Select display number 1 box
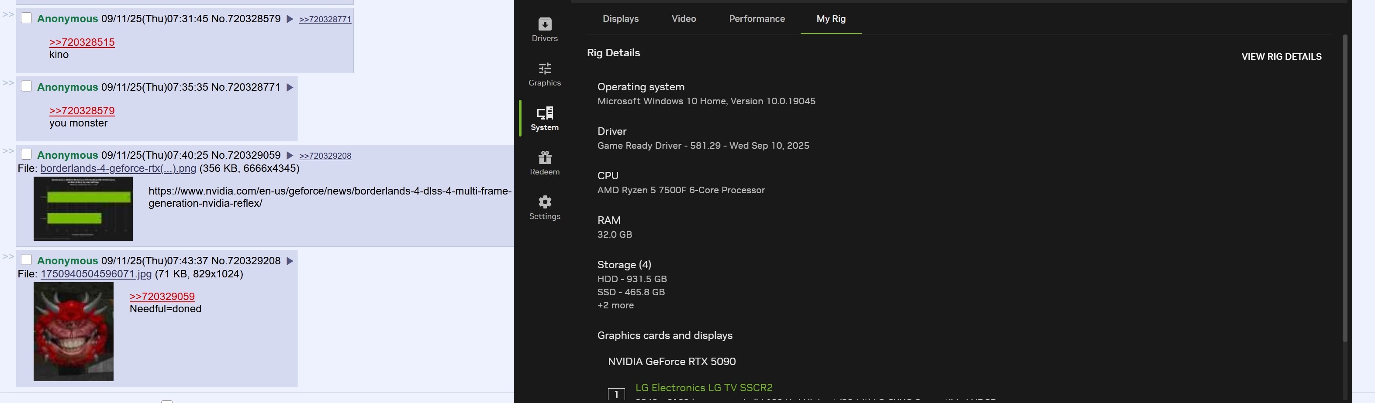 [616, 394]
